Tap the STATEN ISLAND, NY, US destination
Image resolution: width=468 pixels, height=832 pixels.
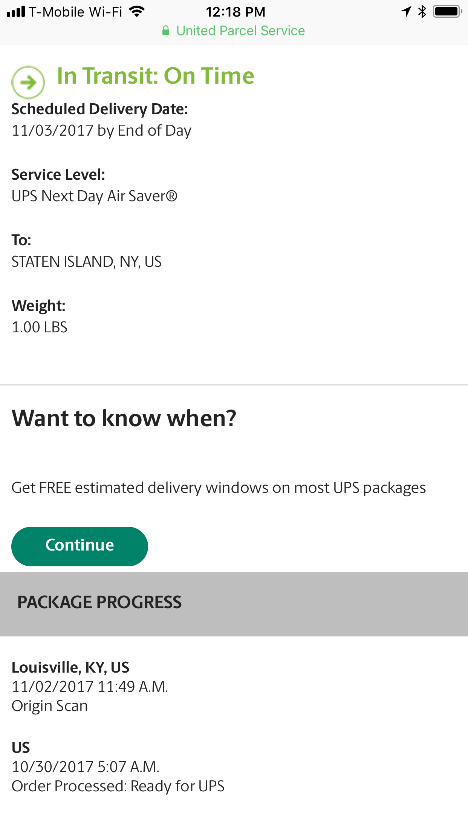(87, 262)
